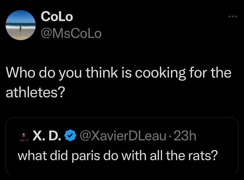Open X. D.'s small avatar icon

coord(24,137)
